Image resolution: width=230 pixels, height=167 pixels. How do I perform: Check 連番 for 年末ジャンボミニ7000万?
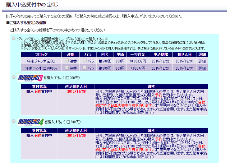pos(67,68)
